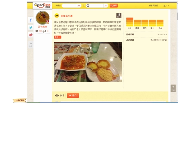Screen dimensions: 190x142
Task: Click the comment input box below
Action: coord(113,102)
